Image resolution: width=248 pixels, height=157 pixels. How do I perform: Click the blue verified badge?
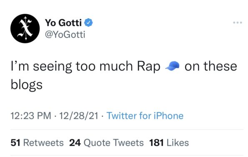[x=88, y=23]
